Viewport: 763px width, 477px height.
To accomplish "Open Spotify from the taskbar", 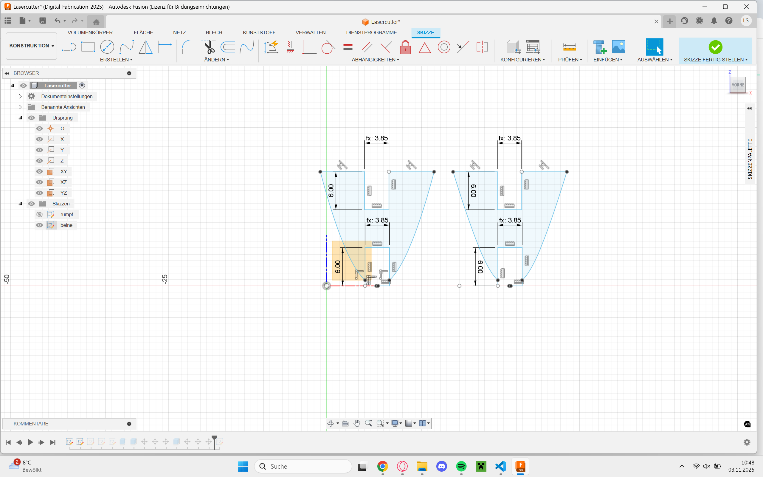I will click(461, 466).
